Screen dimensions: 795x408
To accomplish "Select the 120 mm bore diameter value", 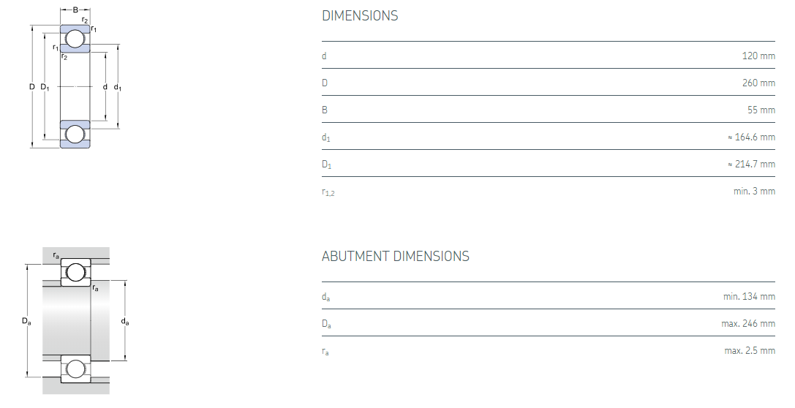I will tap(758, 56).
